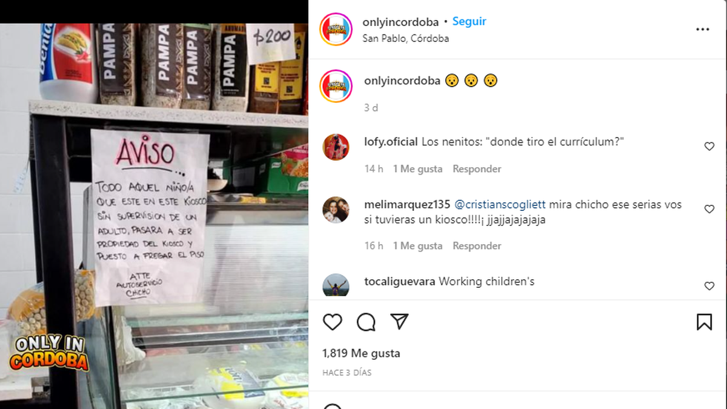The width and height of the screenshot is (727, 409).
Task: Save the post with the bookmark icon
Action: click(704, 322)
